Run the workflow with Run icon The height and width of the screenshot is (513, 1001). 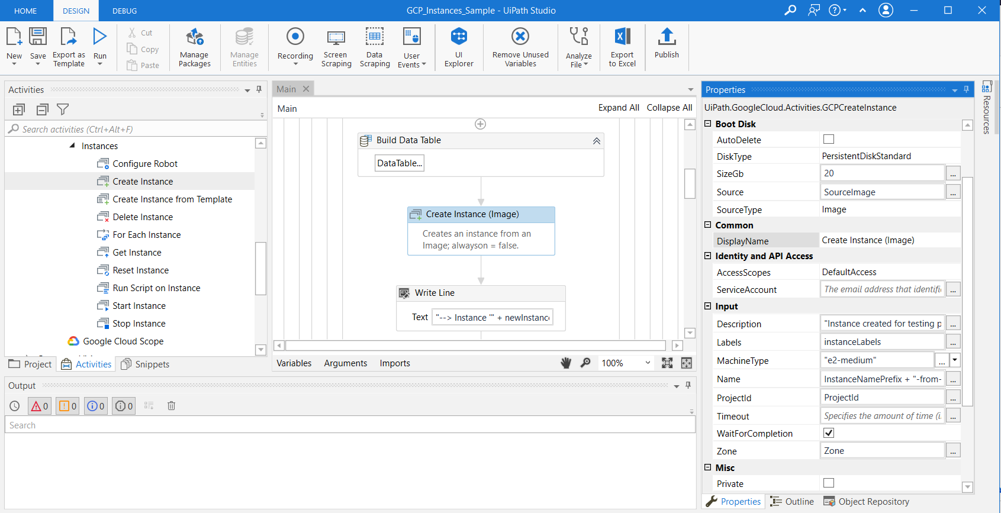(100, 37)
